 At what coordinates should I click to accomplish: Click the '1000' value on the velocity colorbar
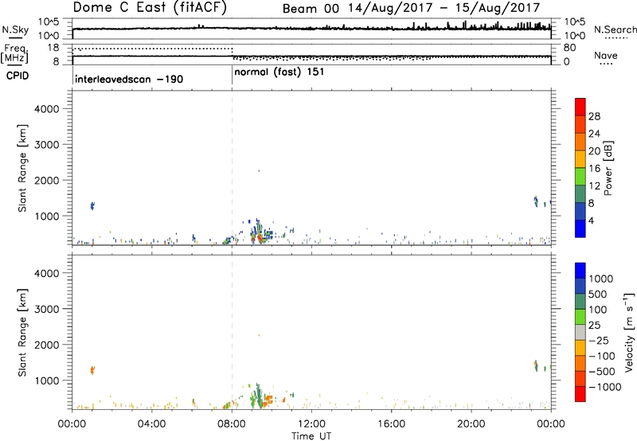click(x=601, y=279)
